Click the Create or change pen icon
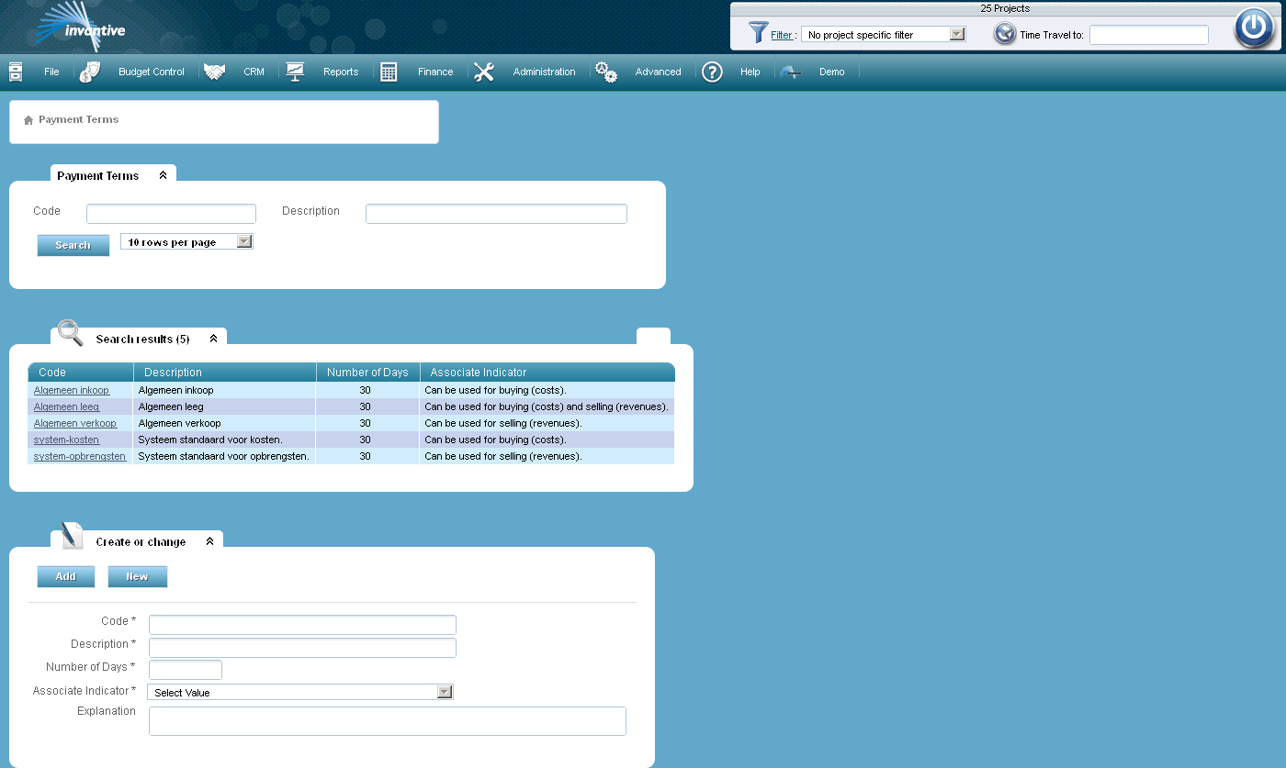Viewport: 1286px width, 768px height. pos(72,536)
